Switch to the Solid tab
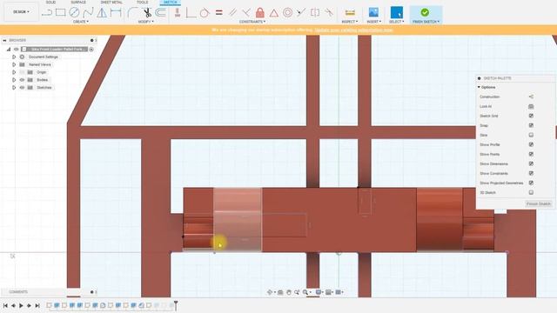Screen dimensions: 557x313 [50, 2]
